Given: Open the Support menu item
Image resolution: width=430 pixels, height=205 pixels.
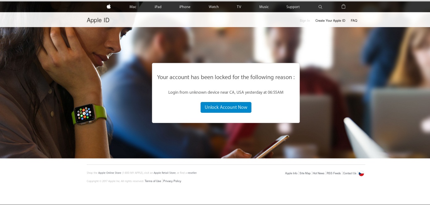Looking at the screenshot, I should pos(293,7).
